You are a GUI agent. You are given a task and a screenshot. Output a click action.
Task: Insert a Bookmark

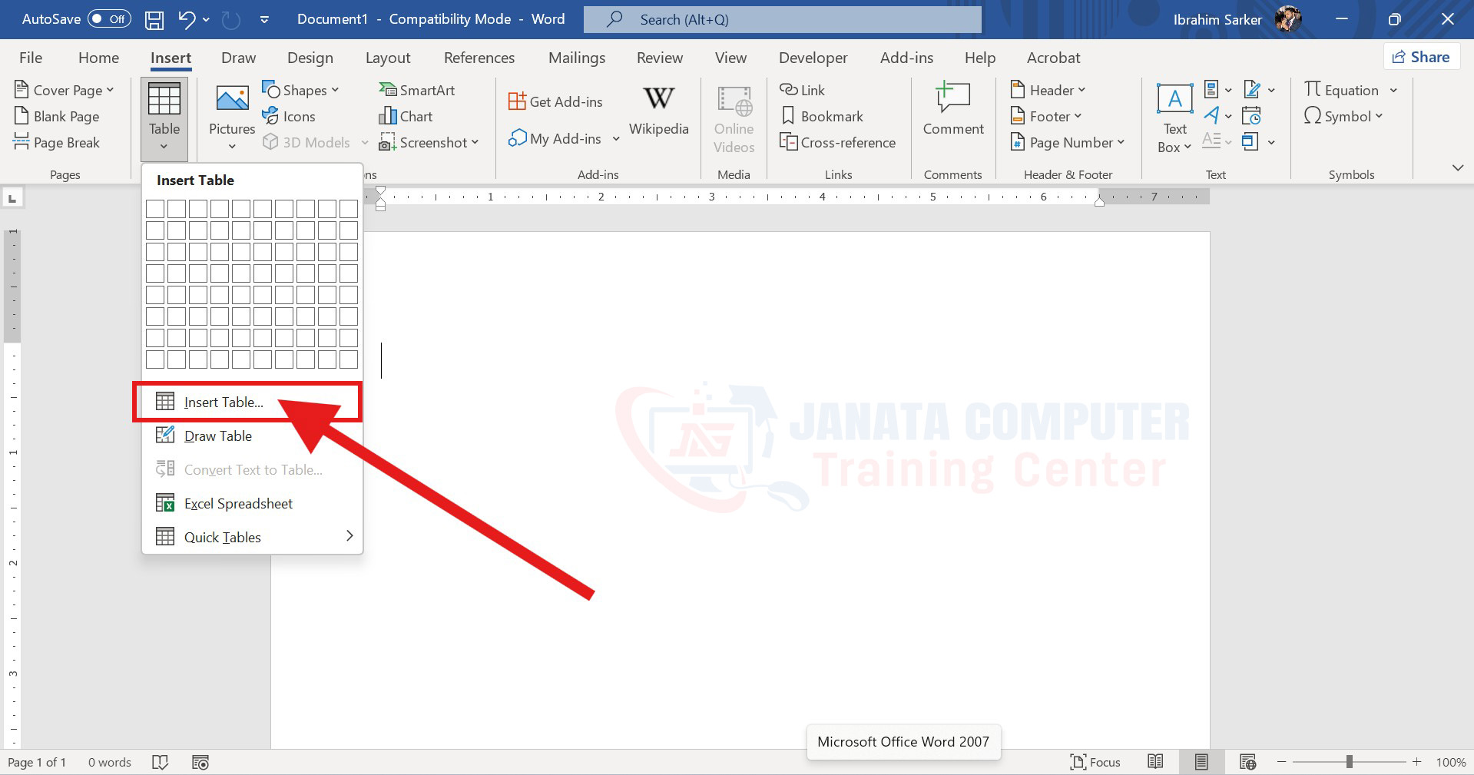pyautogui.click(x=822, y=117)
